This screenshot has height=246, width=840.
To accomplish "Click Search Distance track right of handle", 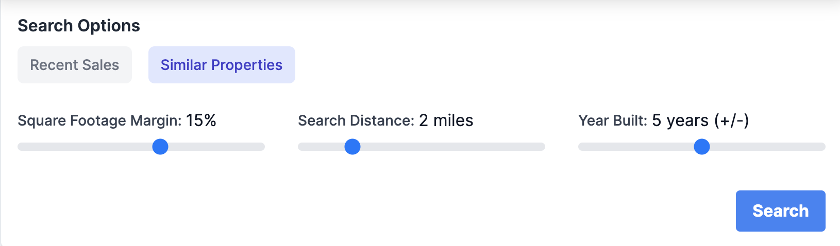I will (x=452, y=147).
